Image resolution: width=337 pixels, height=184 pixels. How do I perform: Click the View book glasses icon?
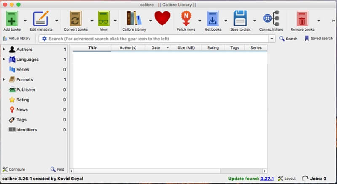[104, 19]
